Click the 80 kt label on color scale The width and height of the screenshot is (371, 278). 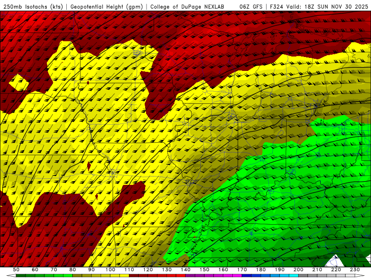(73, 270)
